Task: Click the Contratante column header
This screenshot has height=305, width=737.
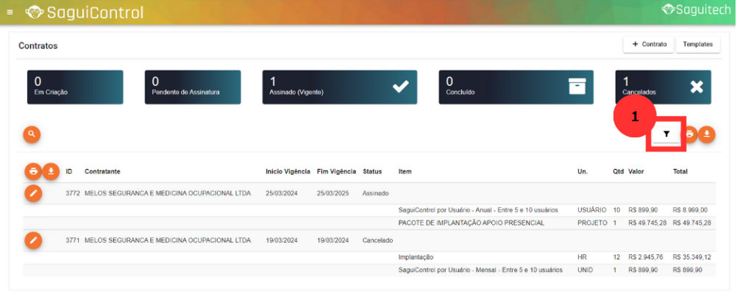Action: [102, 171]
